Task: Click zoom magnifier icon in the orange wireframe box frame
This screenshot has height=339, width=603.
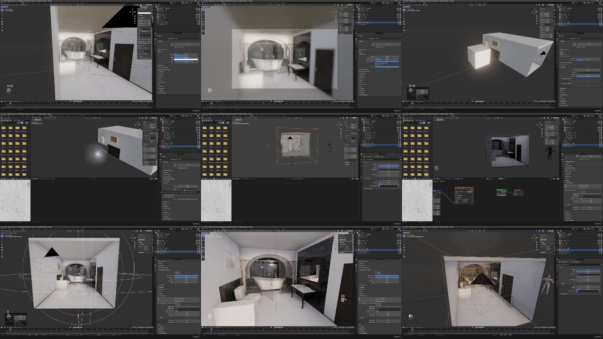Action: coord(341,129)
